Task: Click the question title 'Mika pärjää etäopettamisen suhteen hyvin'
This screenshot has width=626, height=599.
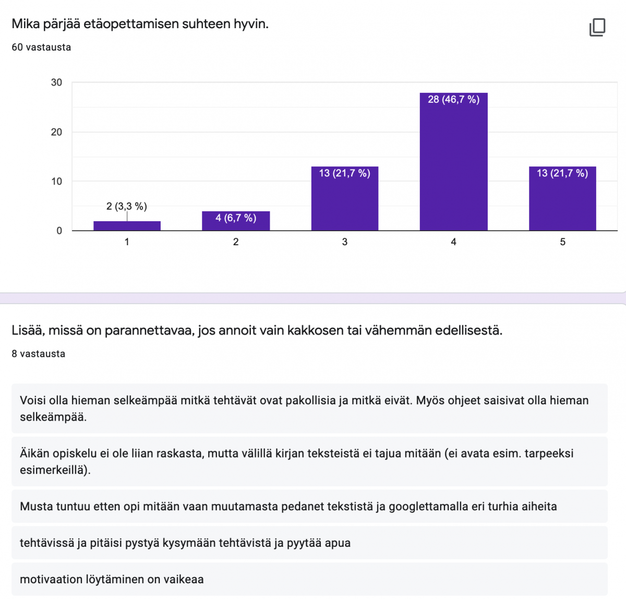Action: coord(140,24)
